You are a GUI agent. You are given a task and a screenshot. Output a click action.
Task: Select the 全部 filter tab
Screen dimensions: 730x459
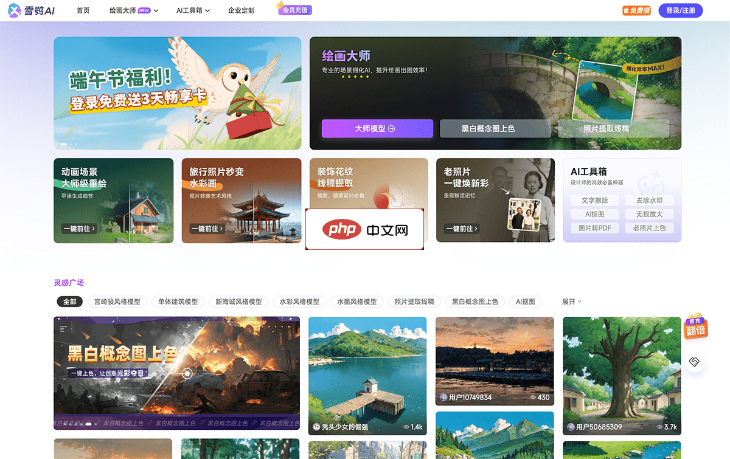coord(70,302)
